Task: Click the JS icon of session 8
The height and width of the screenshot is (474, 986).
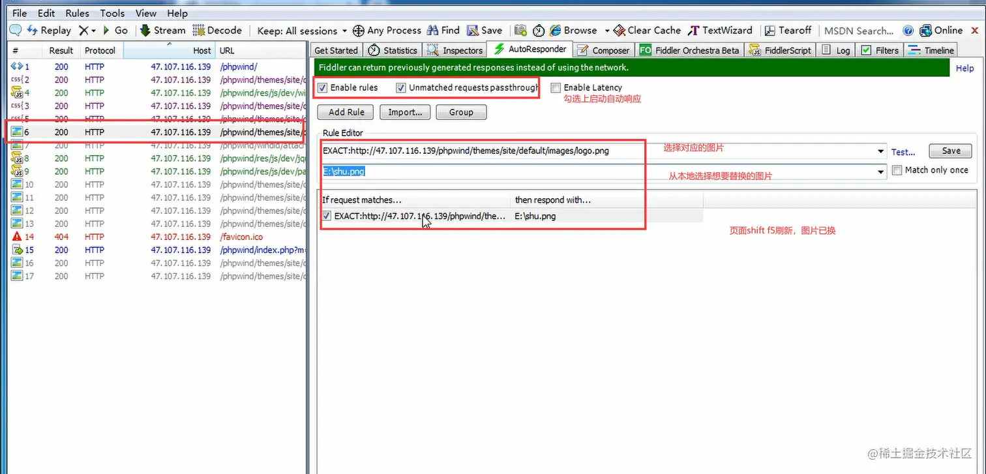Action: coord(17,158)
